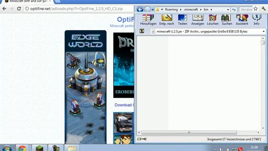This screenshot has width=268, height=151.
Task: Click the bin breadcrumb segment
Action: coord(206,9)
